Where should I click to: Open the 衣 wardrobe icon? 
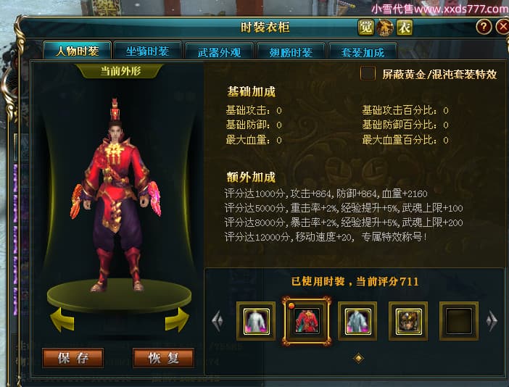pos(405,28)
